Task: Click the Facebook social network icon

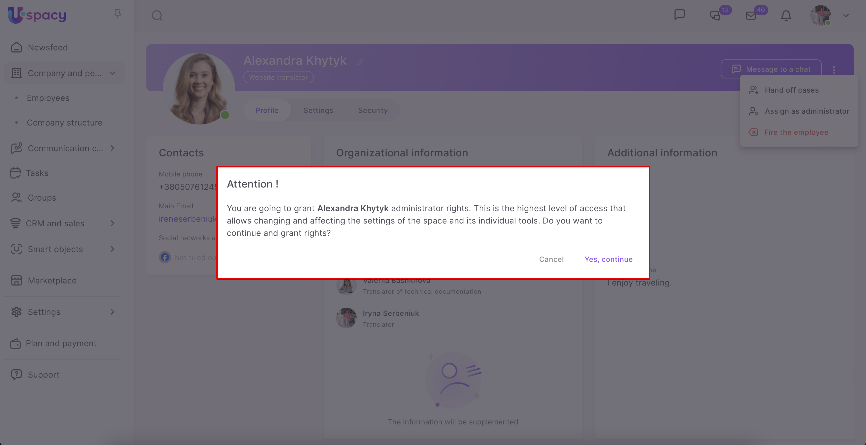Action: pyautogui.click(x=165, y=257)
